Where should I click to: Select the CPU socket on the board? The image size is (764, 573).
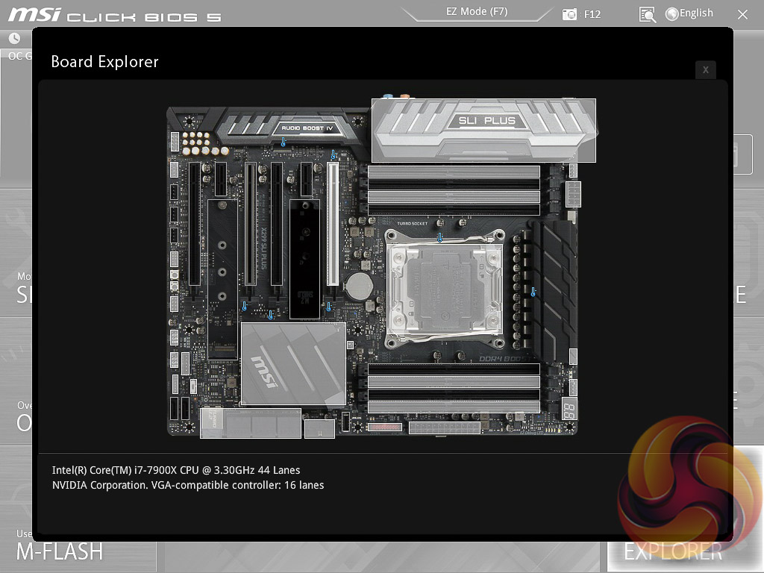[445, 288]
